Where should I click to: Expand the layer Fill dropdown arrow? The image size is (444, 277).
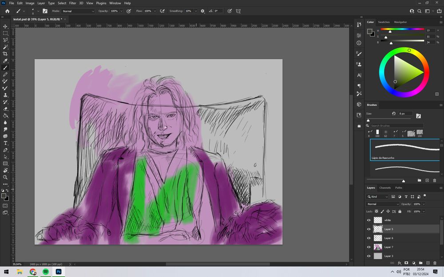point(424,211)
